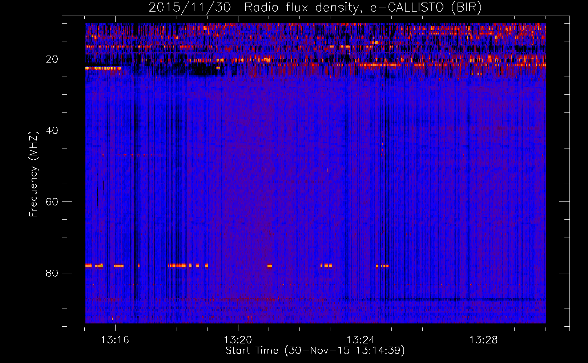Screen dimensions: 588x363
Task: Click the 13:24 time tick label
Action: coord(361,340)
